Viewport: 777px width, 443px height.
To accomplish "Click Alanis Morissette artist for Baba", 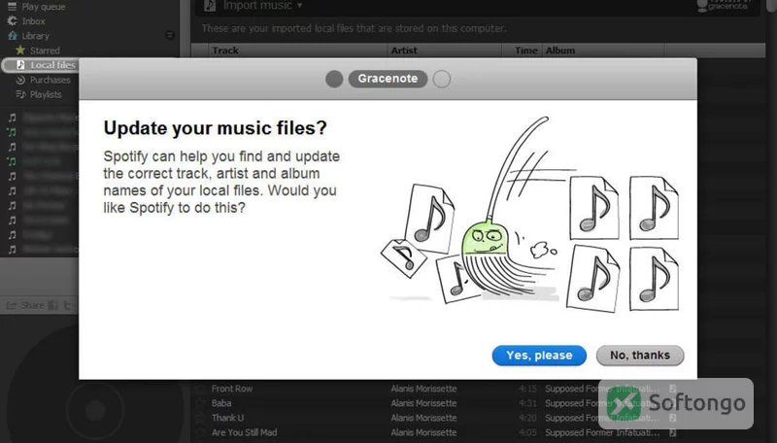I will (423, 403).
